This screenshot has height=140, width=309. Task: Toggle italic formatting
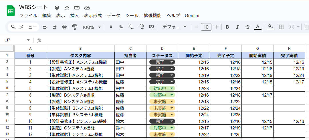coord(237,27)
